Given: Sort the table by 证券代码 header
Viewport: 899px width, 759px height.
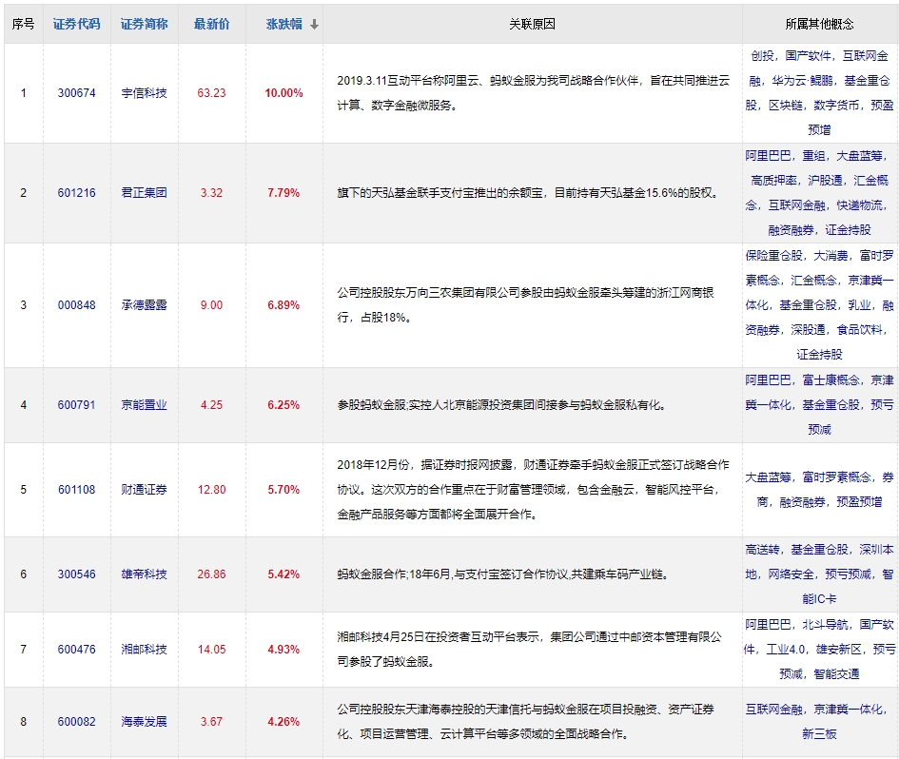Looking at the screenshot, I should tap(76, 24).
